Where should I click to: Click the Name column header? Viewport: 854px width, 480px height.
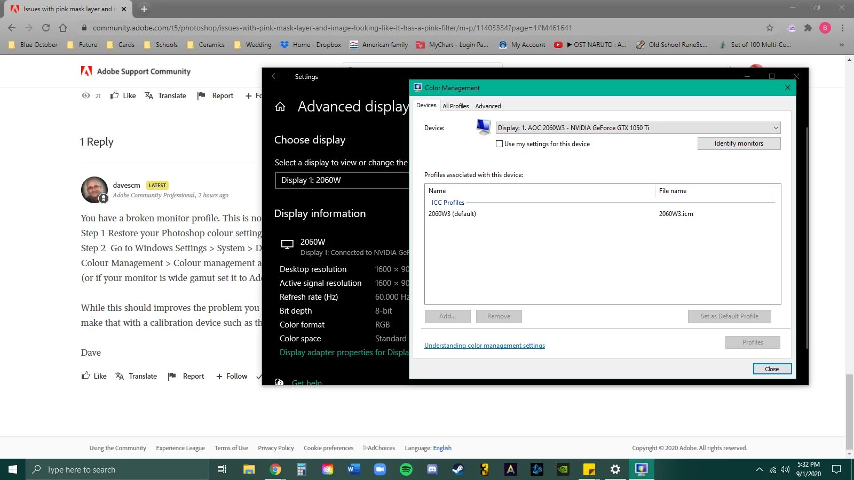540,191
